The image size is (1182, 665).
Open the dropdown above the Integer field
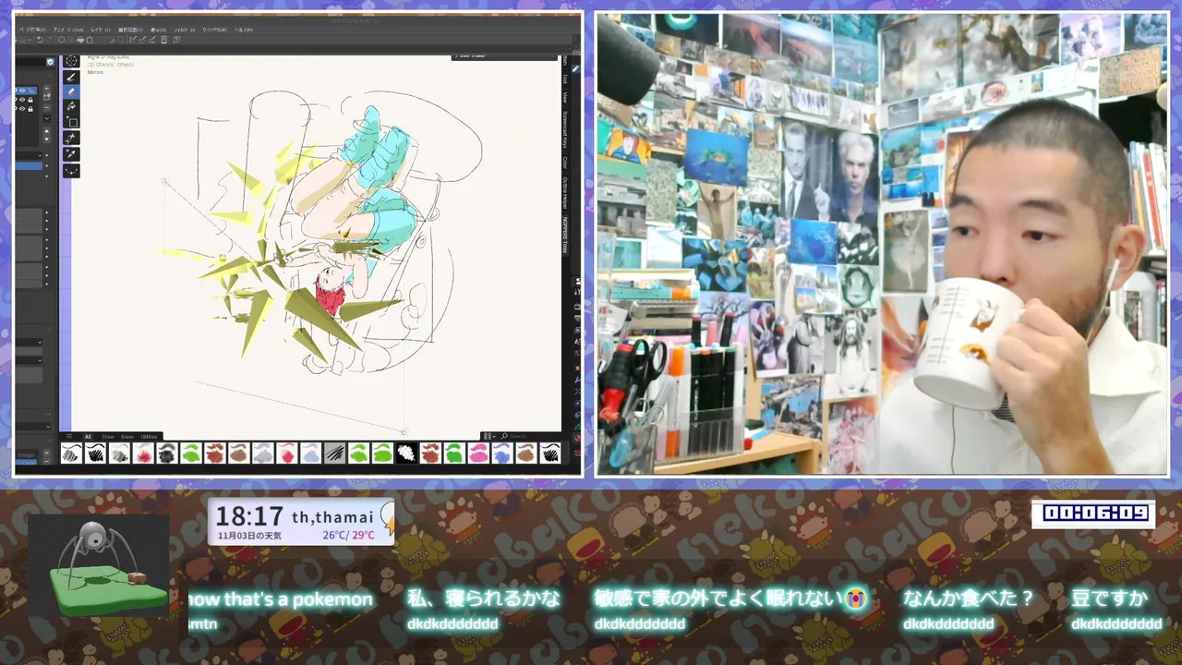point(32,427)
